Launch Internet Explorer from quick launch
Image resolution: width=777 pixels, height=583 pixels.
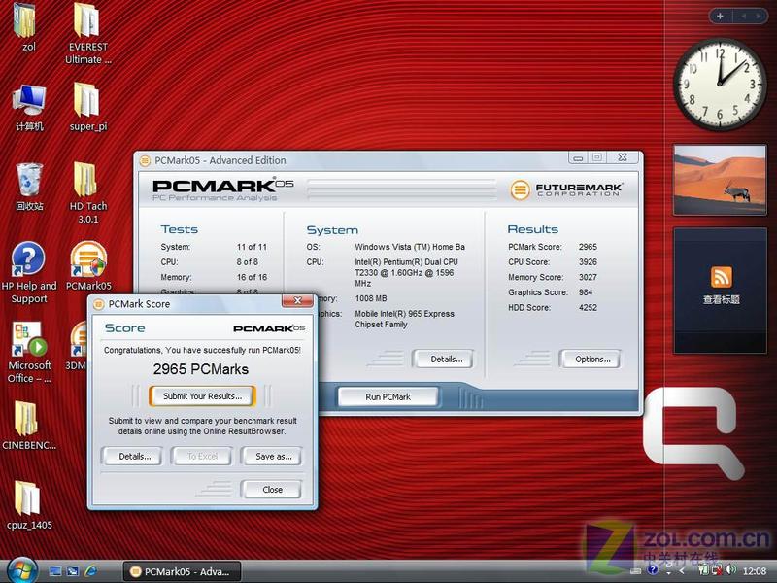click(x=90, y=571)
